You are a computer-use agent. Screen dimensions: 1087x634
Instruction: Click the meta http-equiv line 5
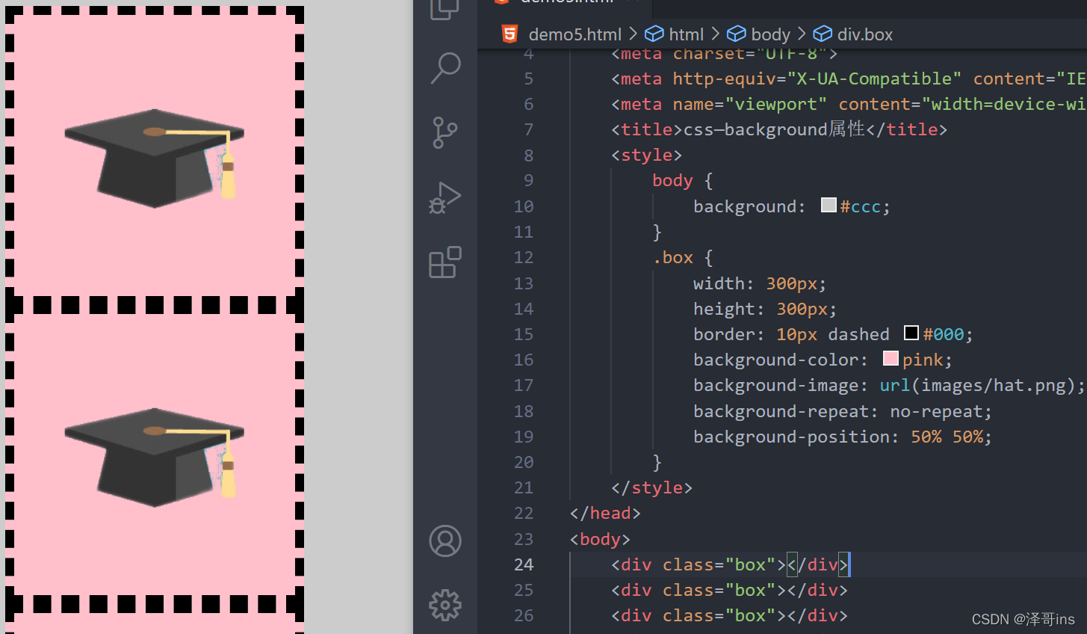pyautogui.click(x=849, y=79)
